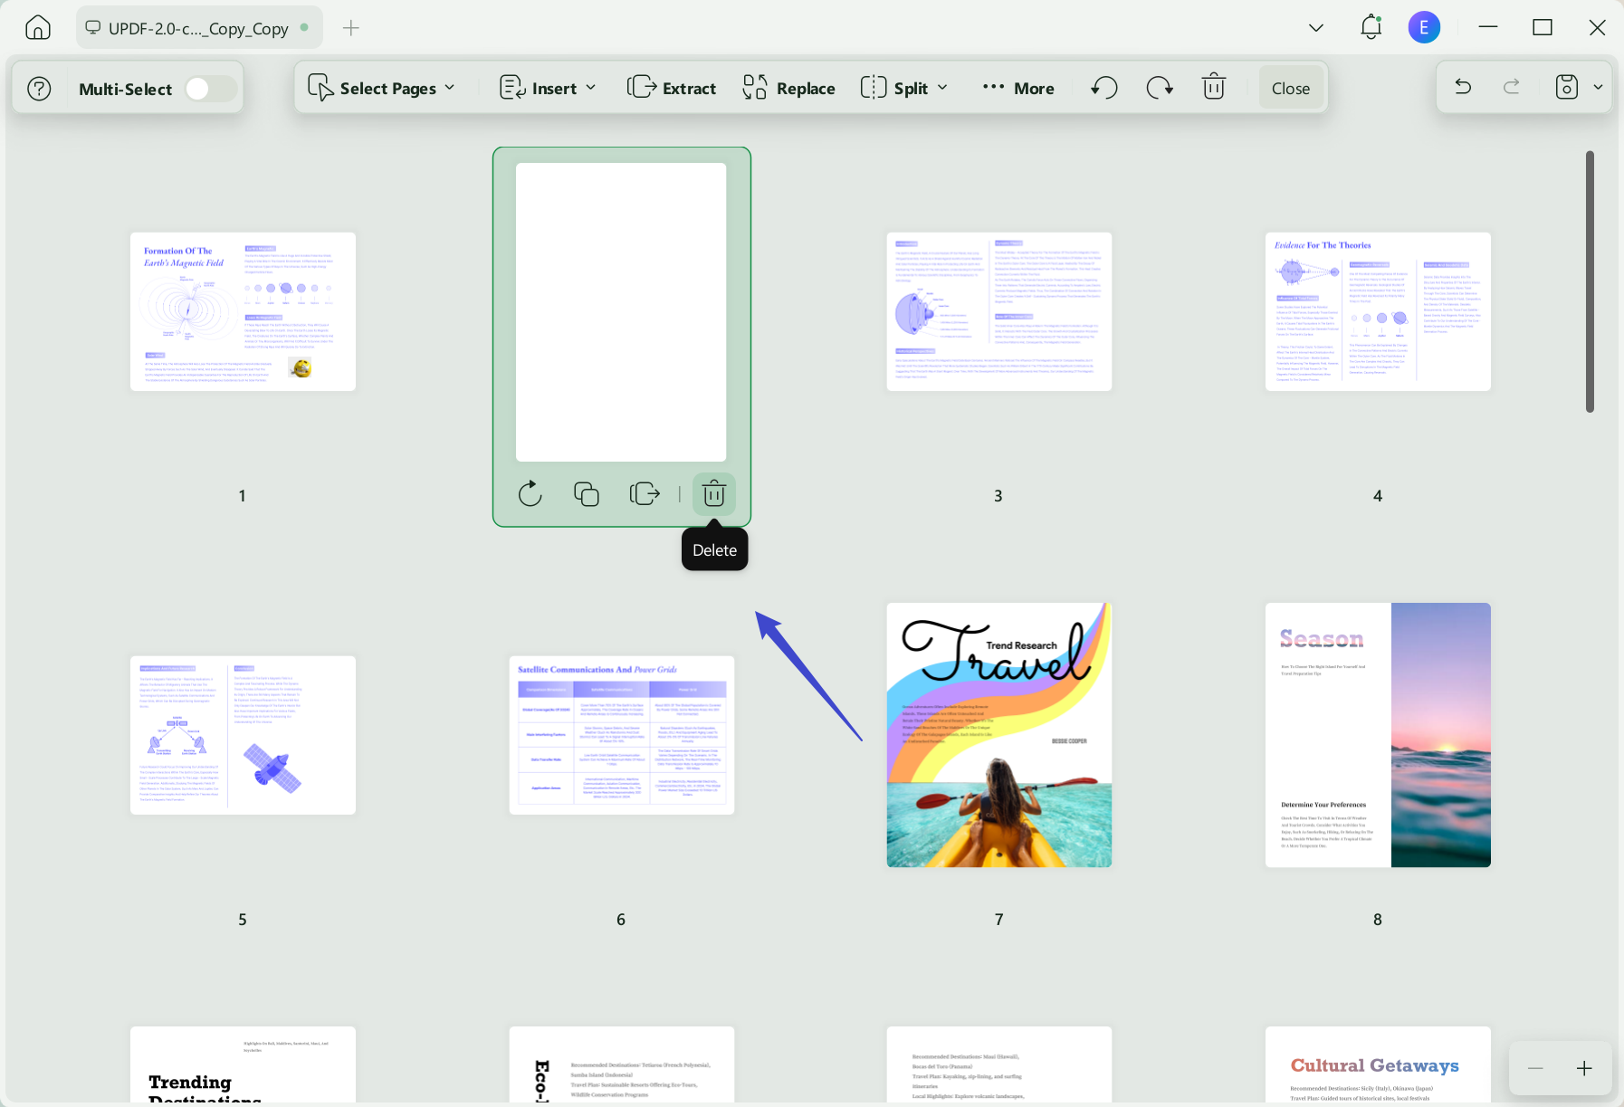The image size is (1624, 1107).
Task: Open the help question mark icon
Action: tap(39, 89)
